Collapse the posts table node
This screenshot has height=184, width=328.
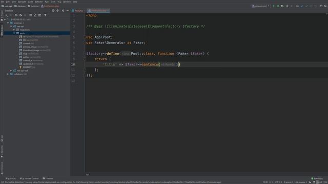(14, 33)
